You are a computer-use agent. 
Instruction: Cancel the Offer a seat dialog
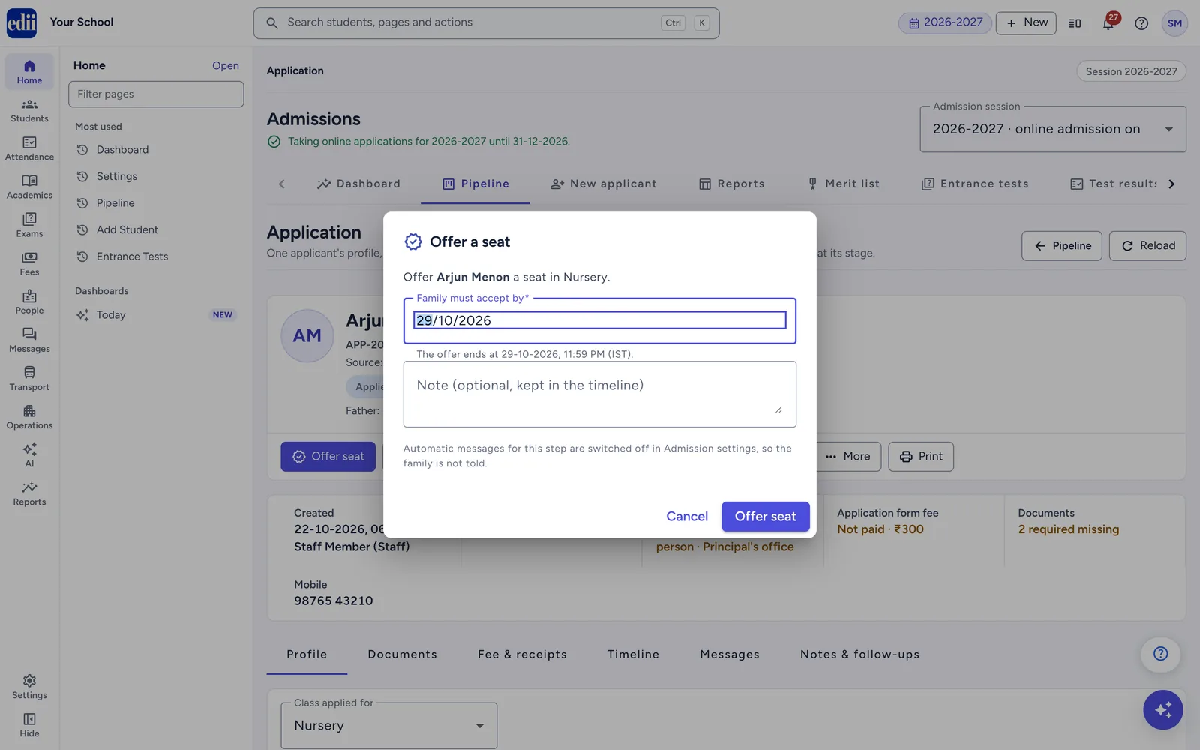click(686, 516)
